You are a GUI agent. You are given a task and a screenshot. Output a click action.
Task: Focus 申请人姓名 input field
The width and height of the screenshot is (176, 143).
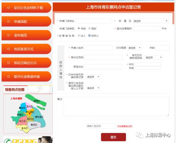pyautogui.click(x=98, y=48)
